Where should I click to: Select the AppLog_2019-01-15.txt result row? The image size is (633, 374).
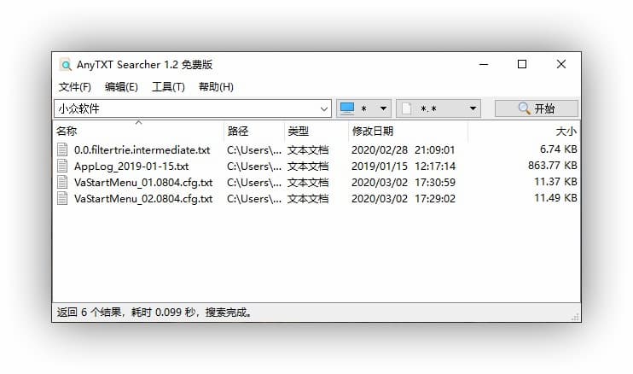[x=316, y=166]
